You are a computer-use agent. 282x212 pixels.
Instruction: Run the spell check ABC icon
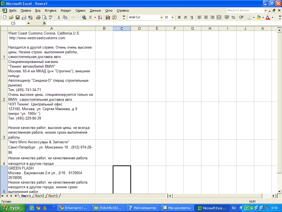51,17
